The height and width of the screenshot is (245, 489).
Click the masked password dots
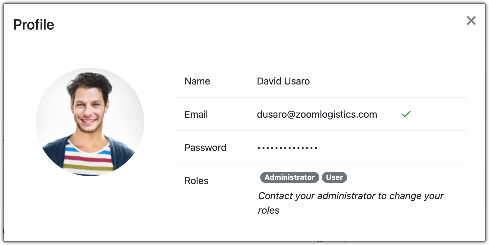[x=287, y=148]
